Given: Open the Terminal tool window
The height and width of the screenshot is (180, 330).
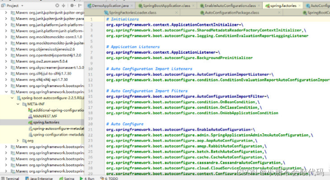Looking at the screenshot, I should [x=10, y=178].
